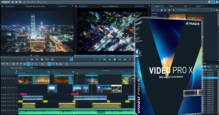The height and width of the screenshot is (115, 219).
Task: Go to beginning in source monitor
Action: tap(110, 60)
